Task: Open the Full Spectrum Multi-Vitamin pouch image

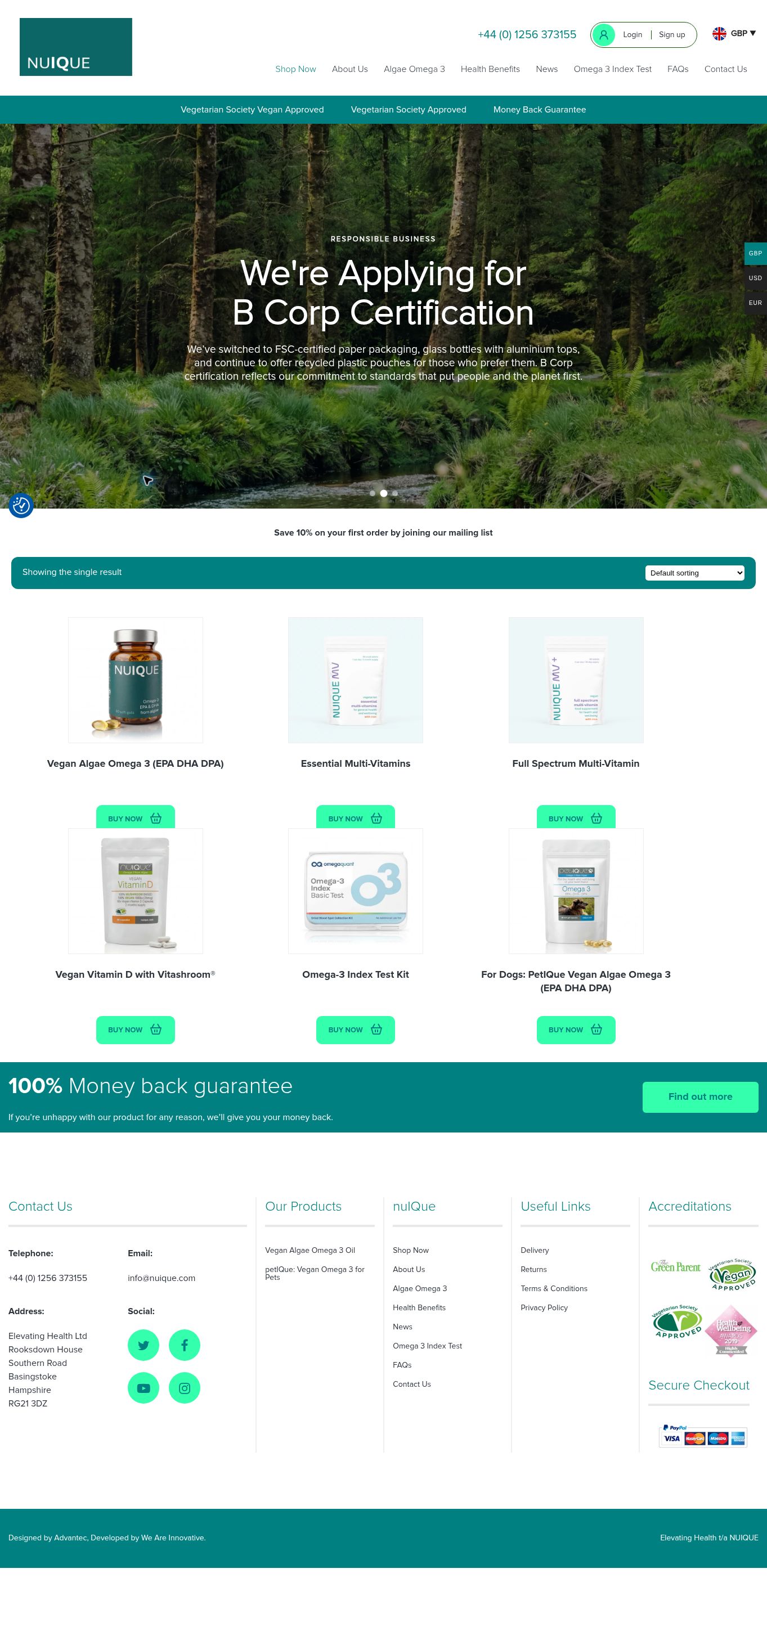Action: (576, 680)
